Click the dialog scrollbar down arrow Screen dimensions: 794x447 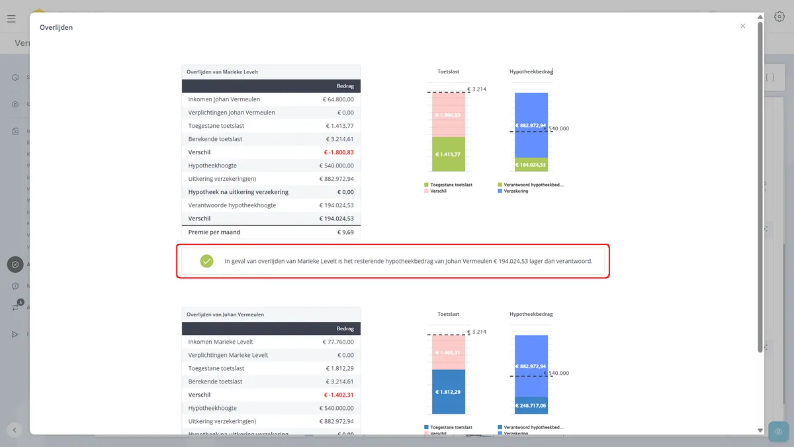(760, 430)
